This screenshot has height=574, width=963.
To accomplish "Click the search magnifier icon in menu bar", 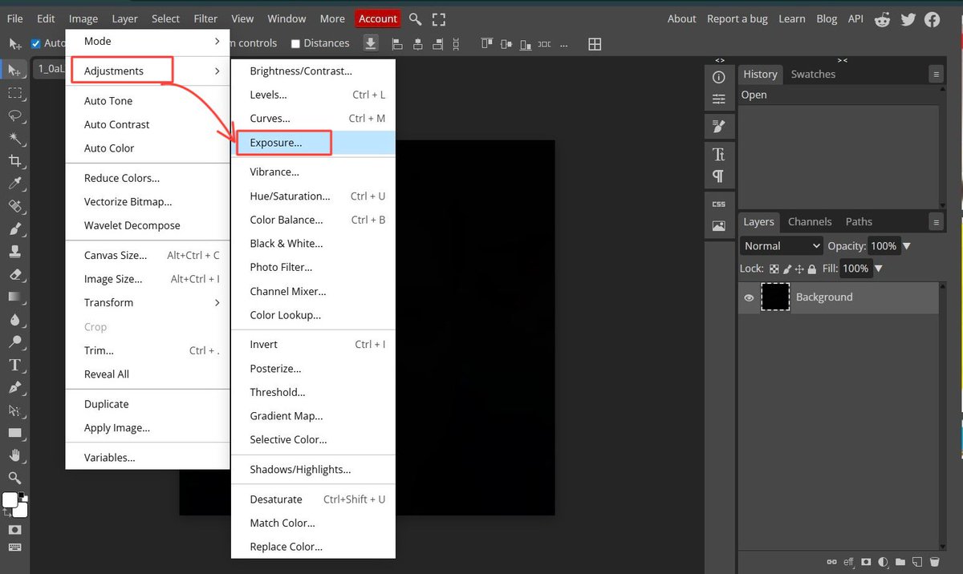I will point(415,18).
